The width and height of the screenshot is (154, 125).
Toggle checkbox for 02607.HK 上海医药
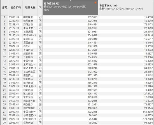[40, 50]
